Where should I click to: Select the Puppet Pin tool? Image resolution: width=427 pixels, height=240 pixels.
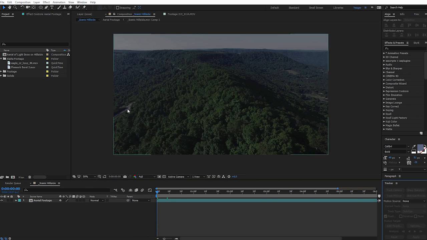84,7
